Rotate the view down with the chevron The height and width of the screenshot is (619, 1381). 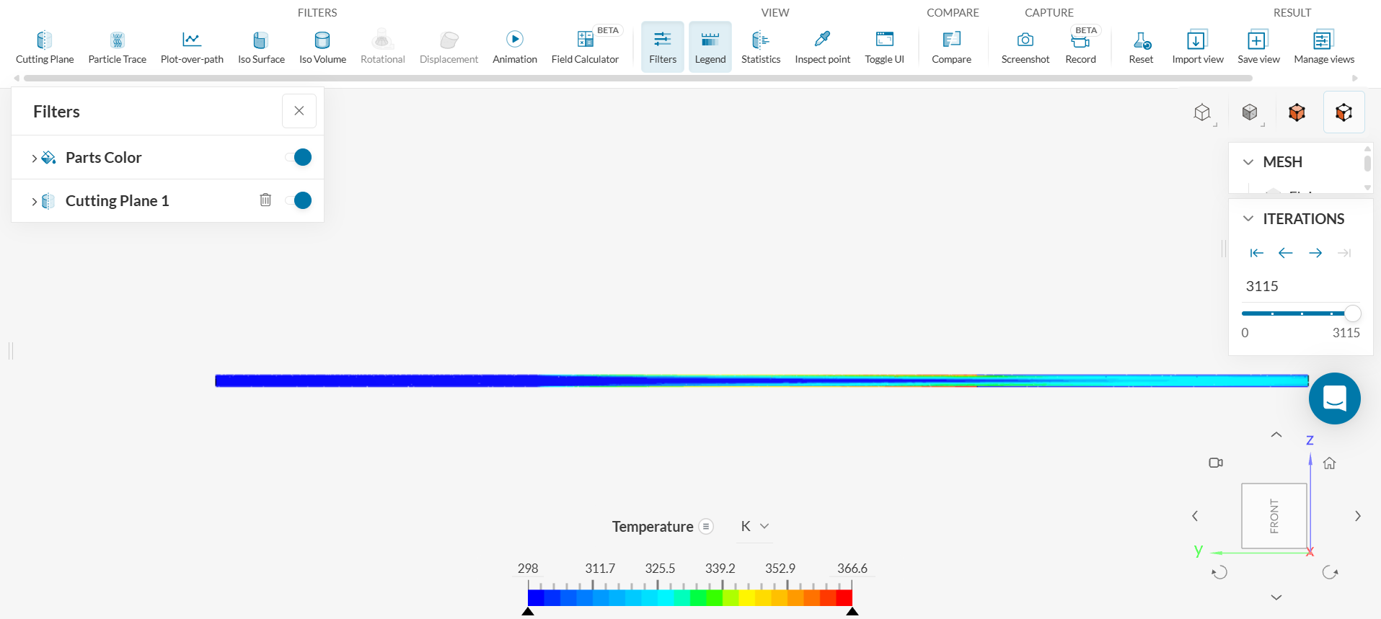tap(1276, 597)
